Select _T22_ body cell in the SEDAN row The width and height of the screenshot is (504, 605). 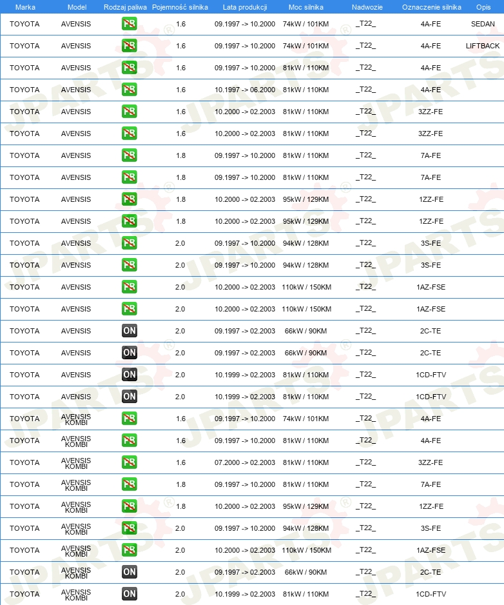click(x=365, y=24)
